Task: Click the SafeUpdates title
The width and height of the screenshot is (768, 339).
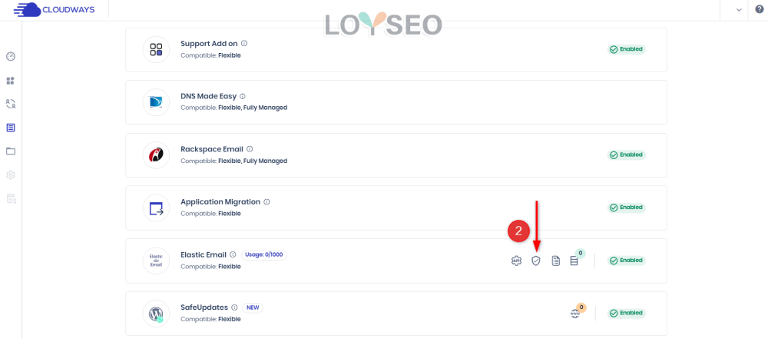Action: pyautogui.click(x=204, y=307)
